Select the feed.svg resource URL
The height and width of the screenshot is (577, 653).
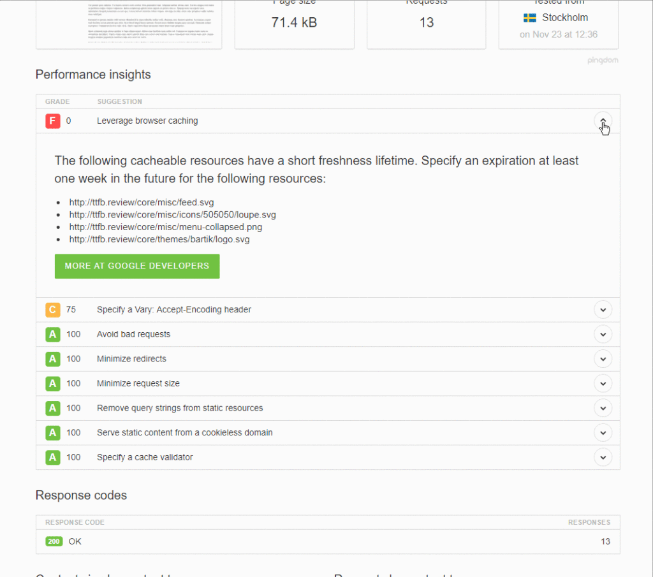[142, 202]
